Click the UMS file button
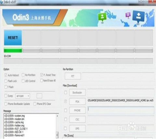 point(77,128)
